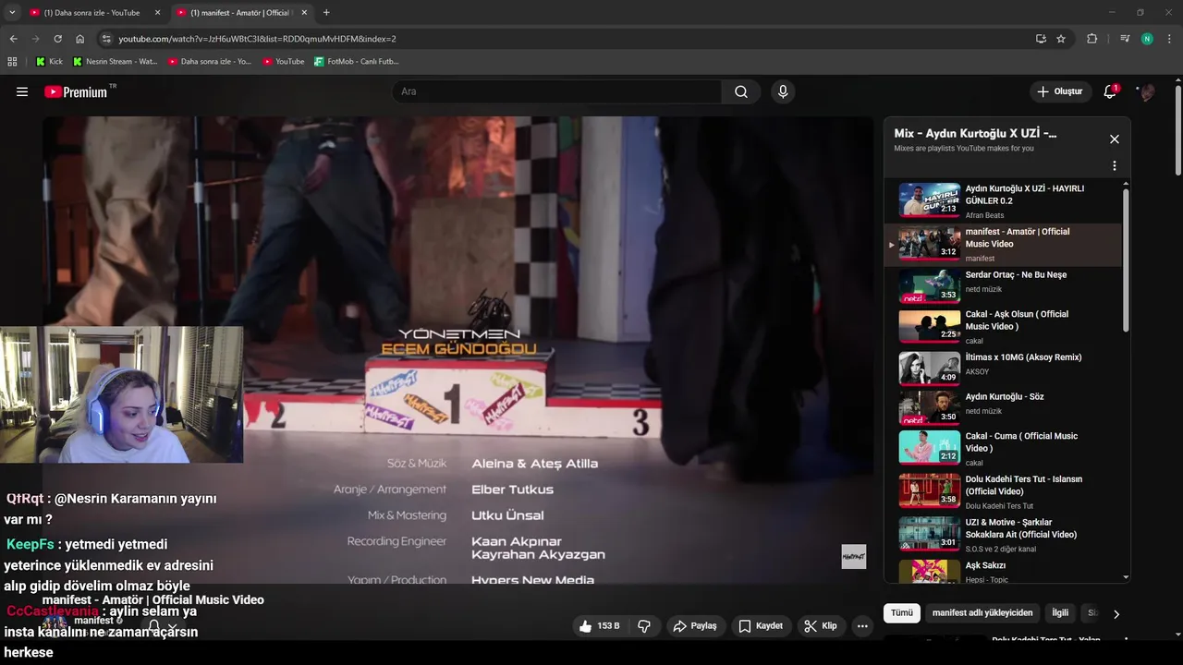Close the 'Daha sonra izle' tab
Image resolution: width=1183 pixels, height=665 pixels.
[x=157, y=13]
